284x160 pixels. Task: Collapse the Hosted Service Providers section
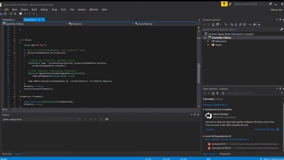click(204, 109)
